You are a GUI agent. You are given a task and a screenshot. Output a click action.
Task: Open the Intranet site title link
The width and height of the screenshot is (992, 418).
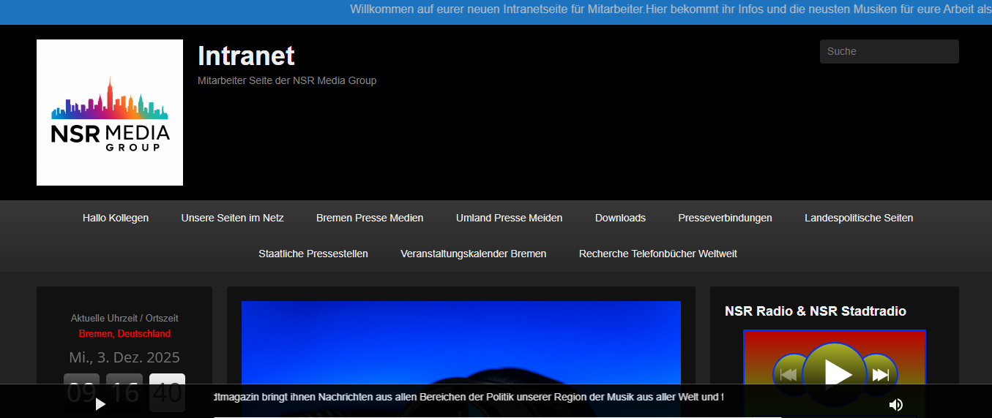[x=246, y=56]
